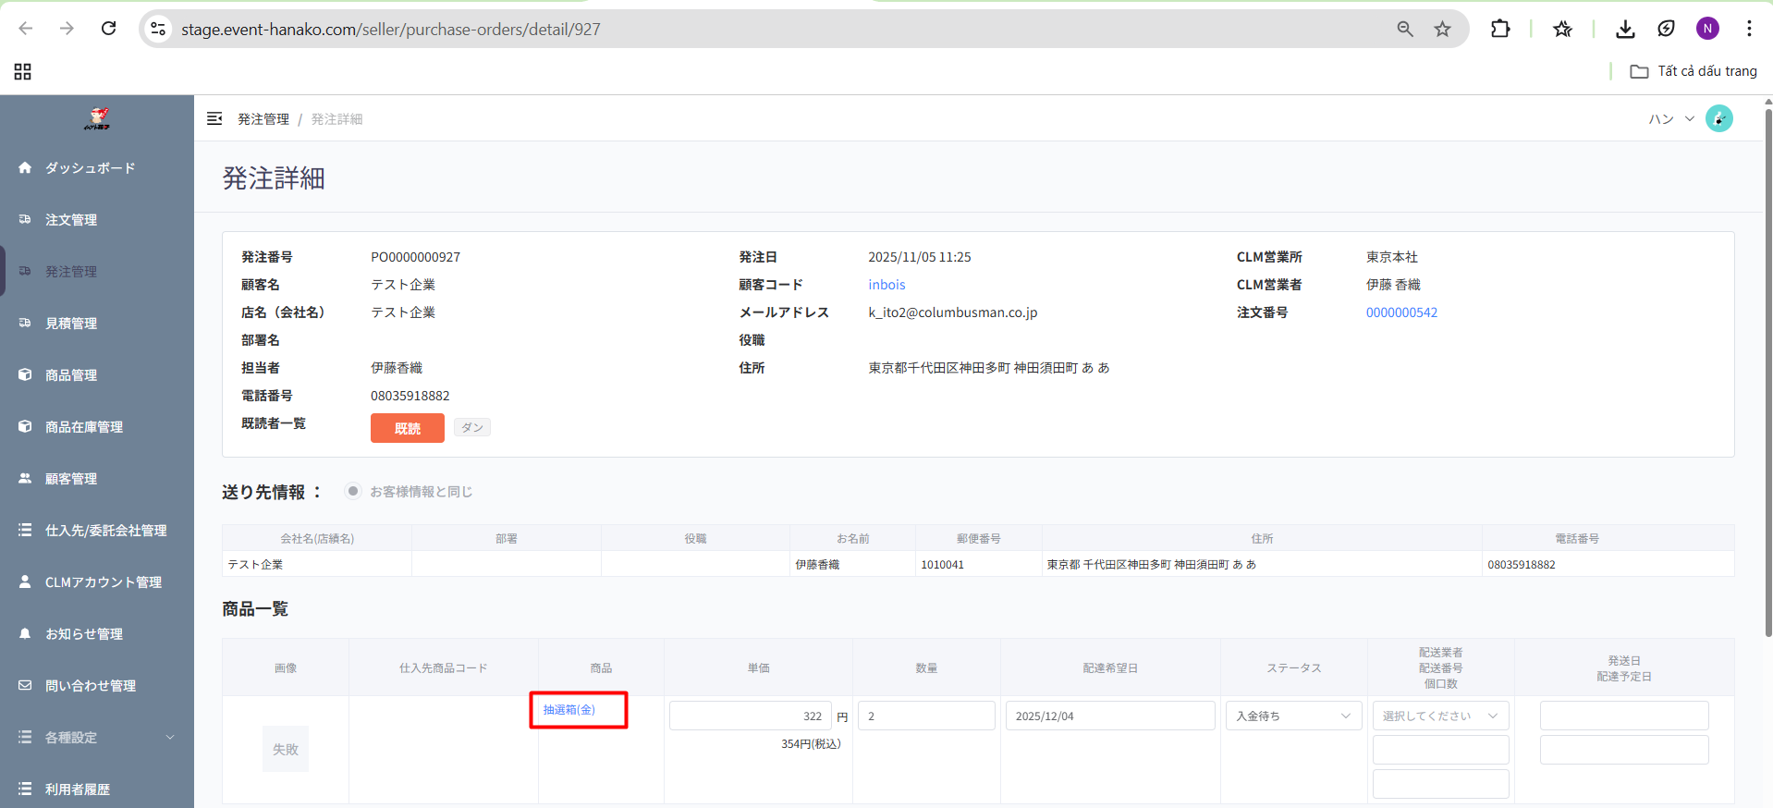Viewport: 1773px width, 808px height.
Task: Click the 配送希望日 date field 2025/12/04
Action: pos(1109,716)
